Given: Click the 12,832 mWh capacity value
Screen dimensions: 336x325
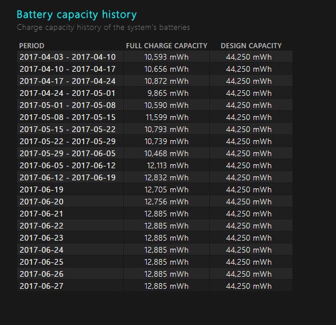Looking at the screenshot, I should pos(166,177).
